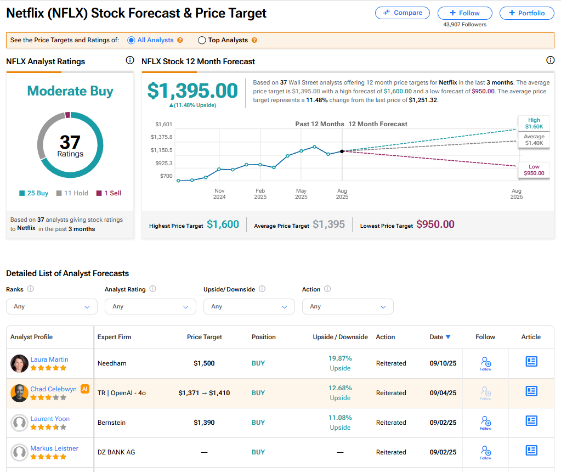
Task: Sort by Price Target column header
Action: point(205,337)
